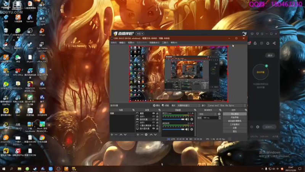Click 工作室模式 button
Screen dimensions: 305x172
[x=234, y=125]
